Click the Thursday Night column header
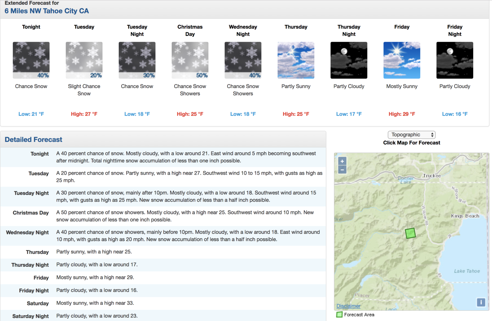Viewport: 492px width, 321px height. pos(349,30)
